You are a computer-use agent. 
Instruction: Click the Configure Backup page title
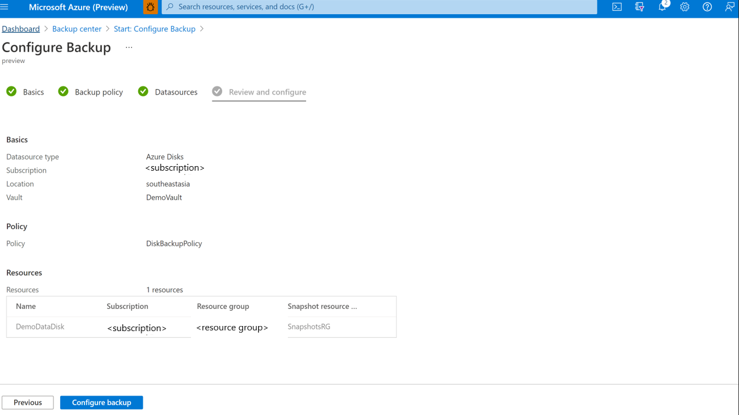coord(56,47)
